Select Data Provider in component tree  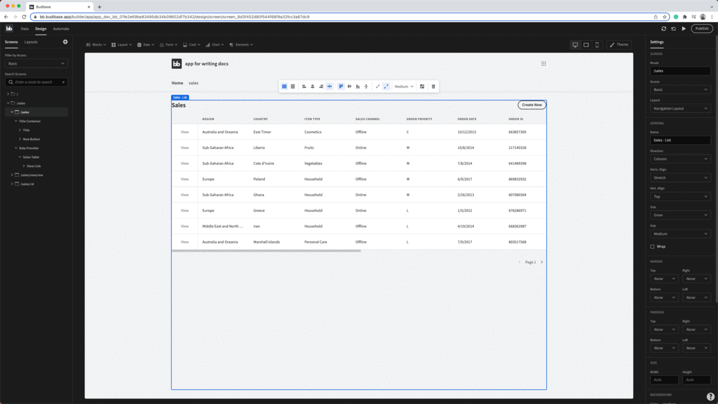pyautogui.click(x=29, y=148)
